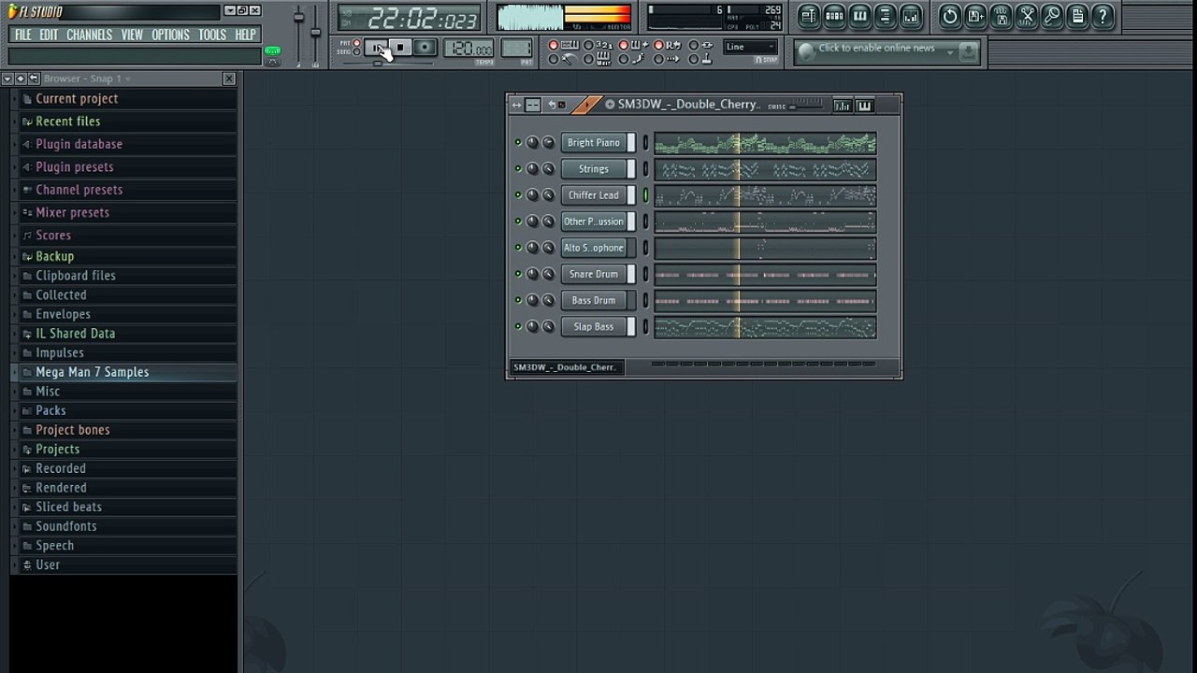
Task: Mute the Chiffer Lead channel
Action: point(518,195)
